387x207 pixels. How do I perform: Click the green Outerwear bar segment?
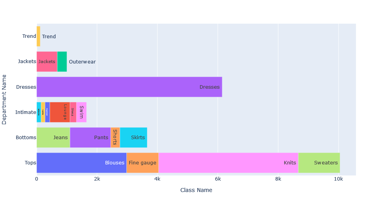62,62
